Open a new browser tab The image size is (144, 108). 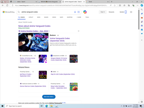(111, 2)
